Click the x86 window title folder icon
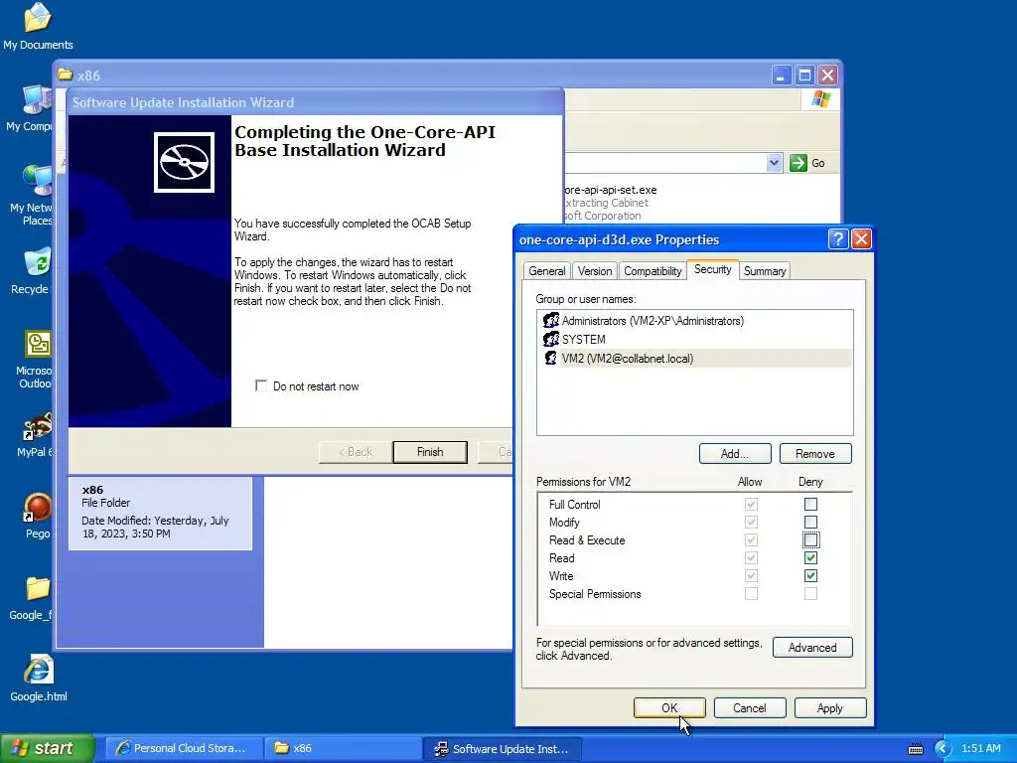 tap(65, 75)
